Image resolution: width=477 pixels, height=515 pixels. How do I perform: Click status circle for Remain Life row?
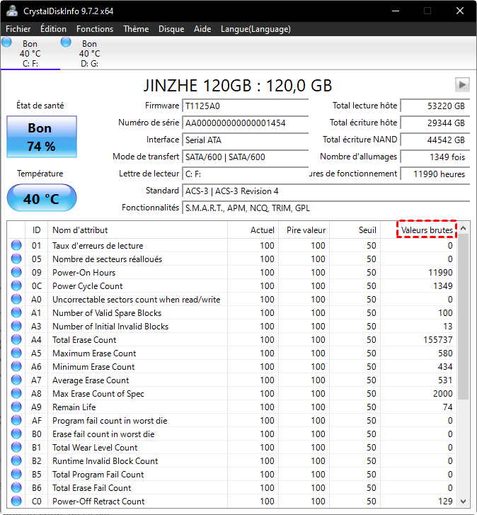point(16,407)
